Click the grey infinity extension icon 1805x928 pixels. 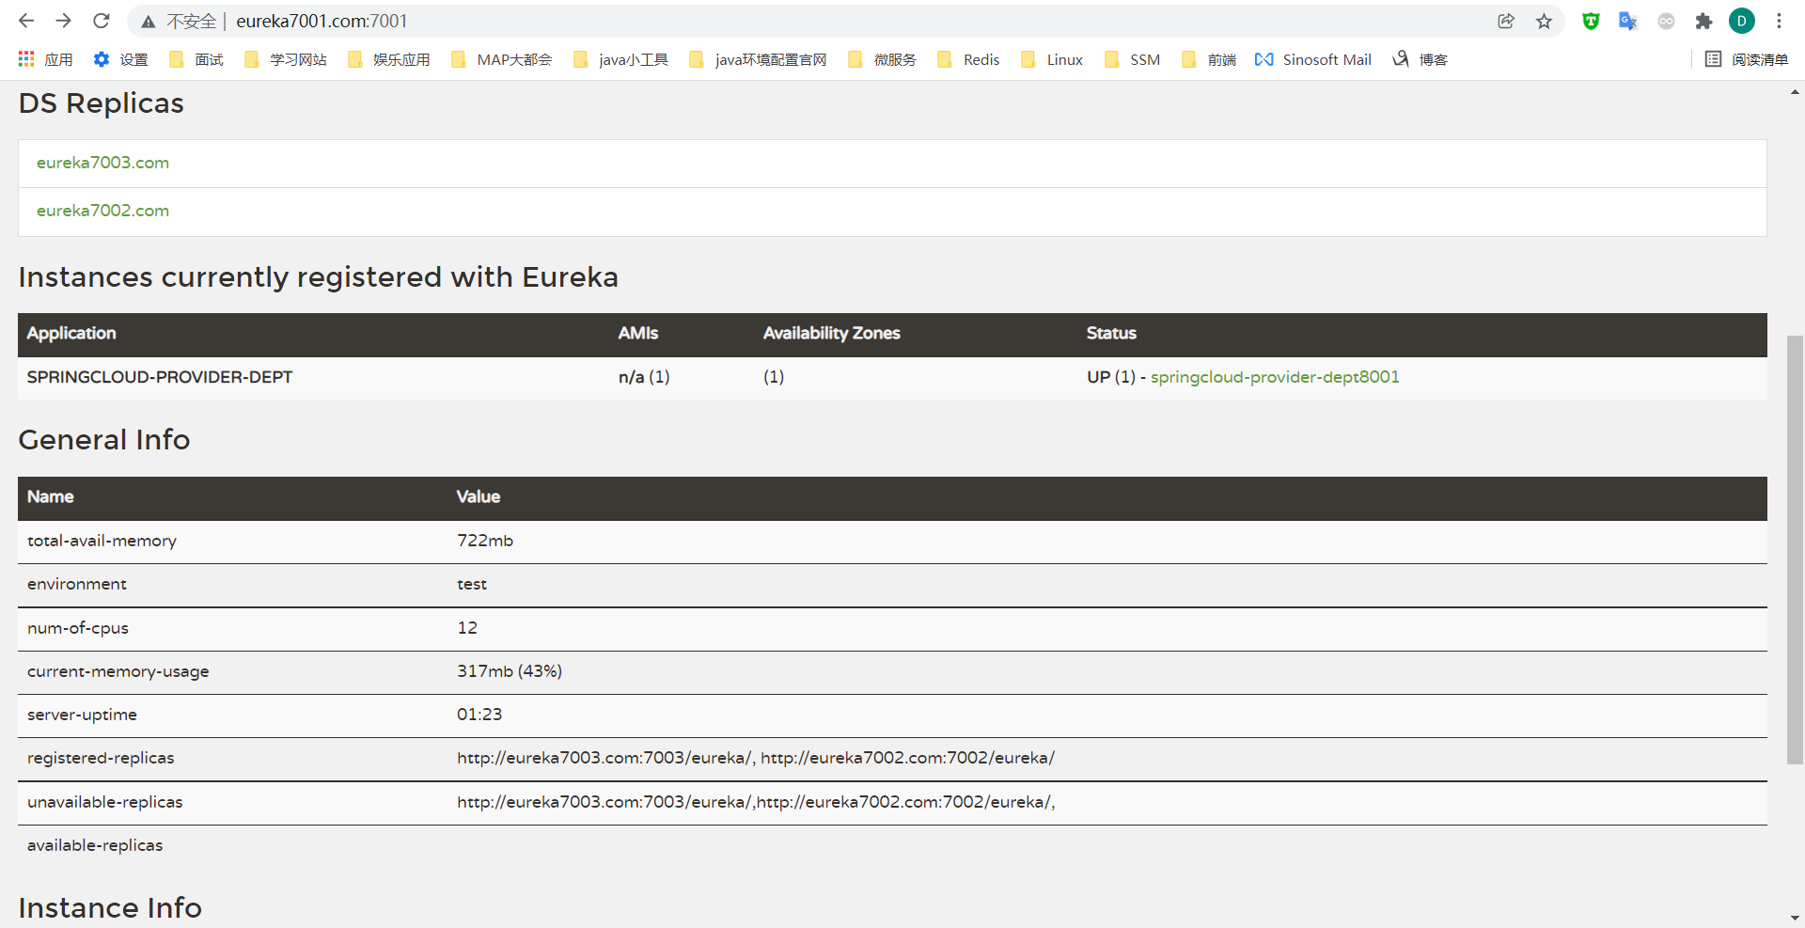pos(1666,21)
